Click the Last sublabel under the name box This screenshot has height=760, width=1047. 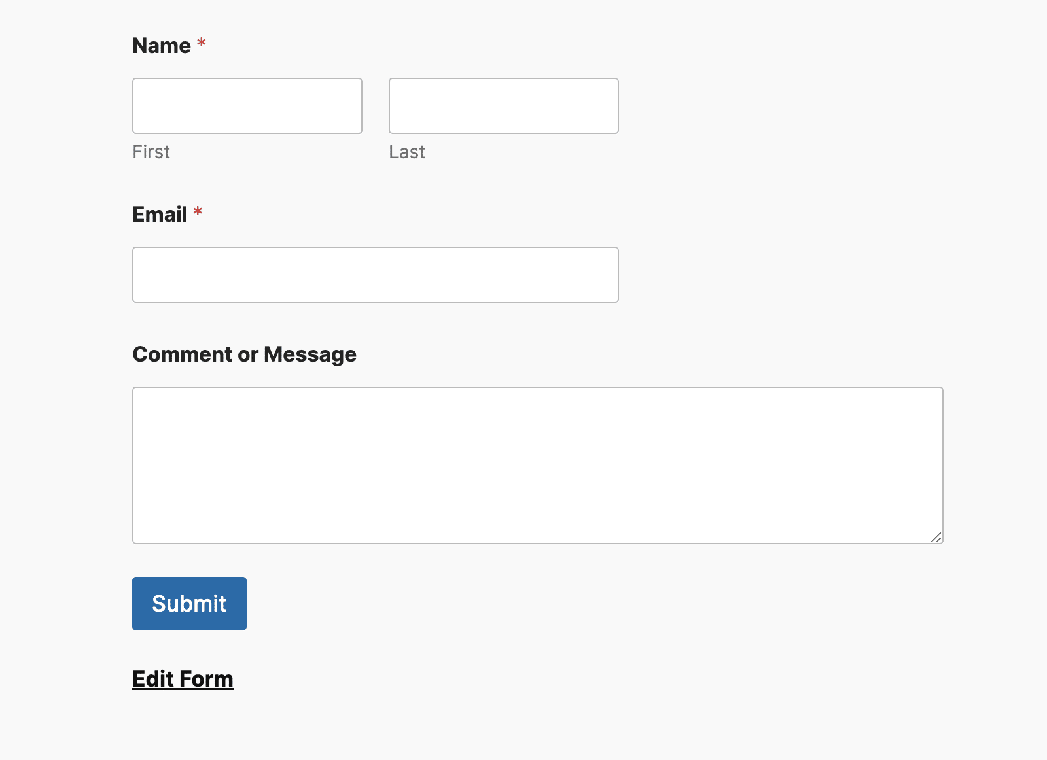tap(407, 152)
